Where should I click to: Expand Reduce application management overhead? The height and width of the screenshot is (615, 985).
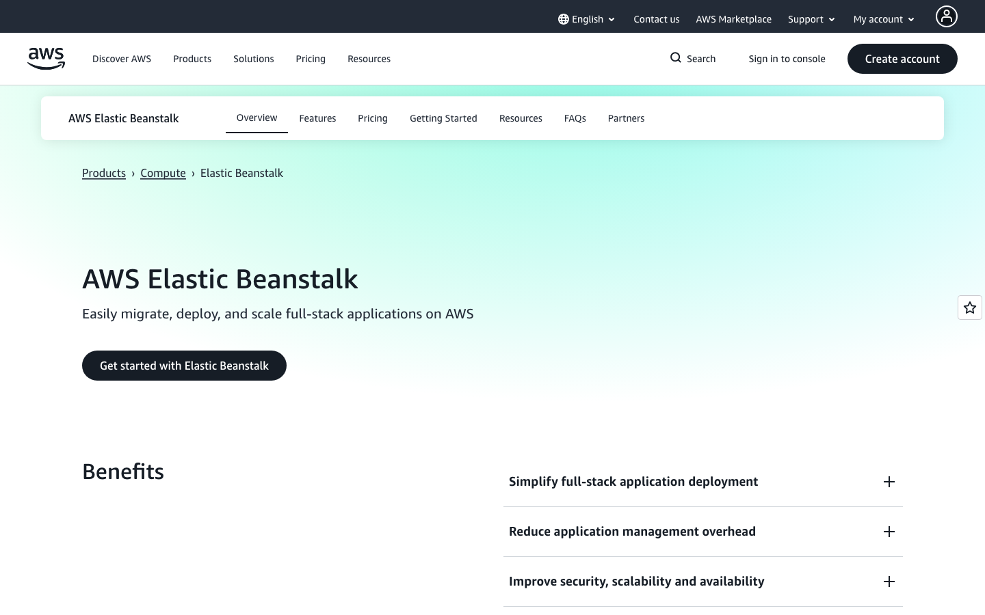703,532
